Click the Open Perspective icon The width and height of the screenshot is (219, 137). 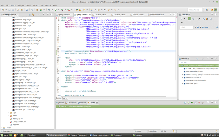[207, 10]
